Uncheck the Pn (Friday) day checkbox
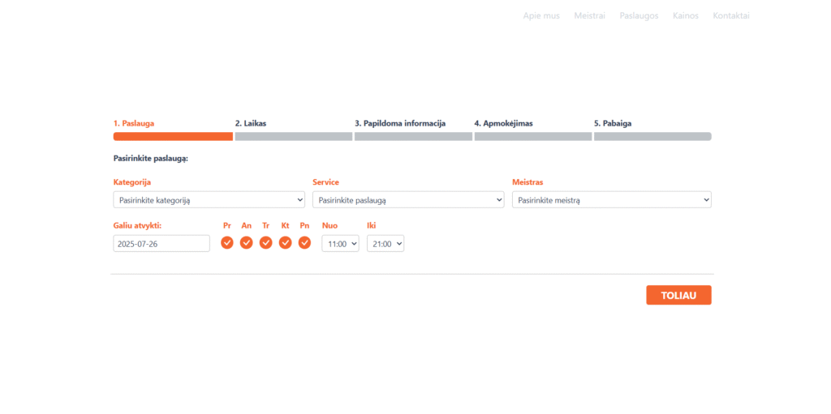This screenshot has height=414, width=831. [304, 242]
